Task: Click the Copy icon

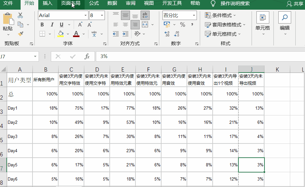Action: [x=20, y=25]
